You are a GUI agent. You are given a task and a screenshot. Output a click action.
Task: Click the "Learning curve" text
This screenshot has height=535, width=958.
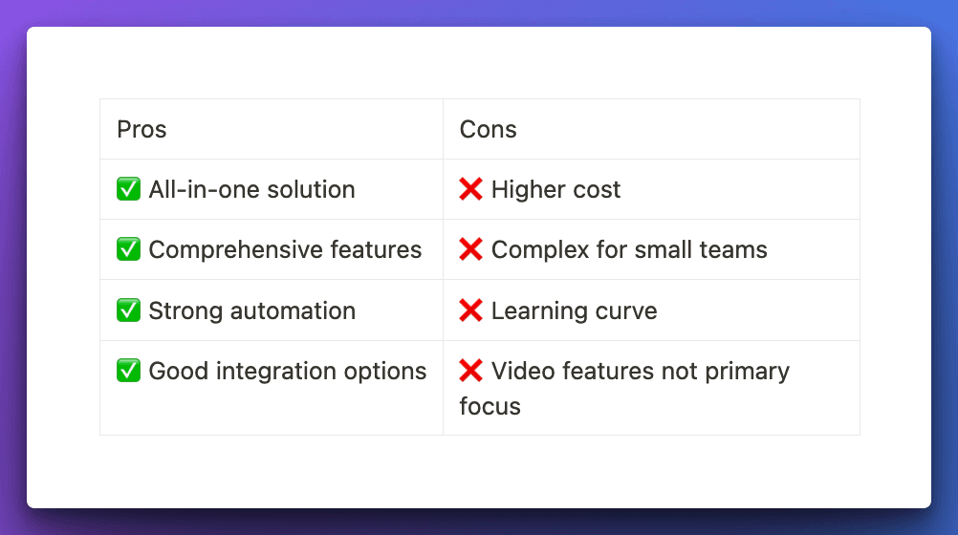[574, 311]
